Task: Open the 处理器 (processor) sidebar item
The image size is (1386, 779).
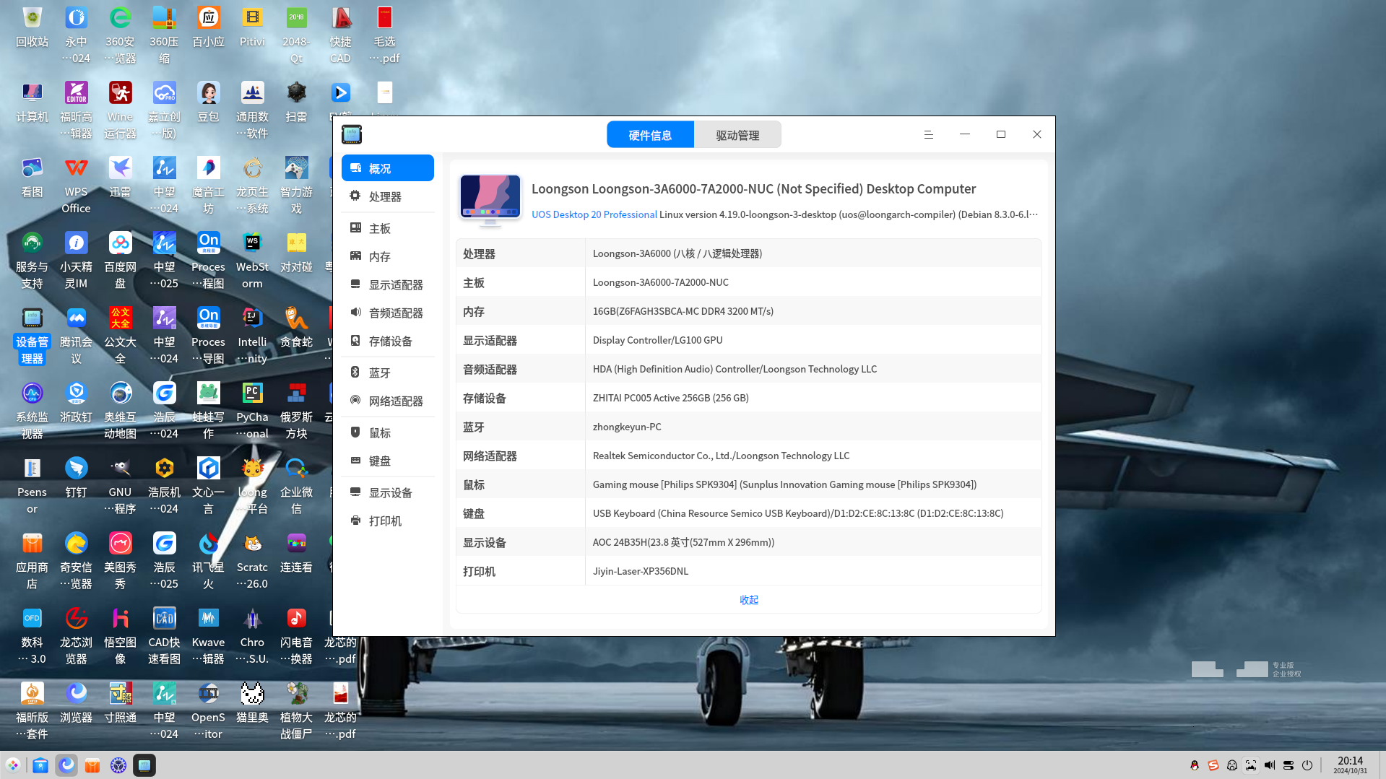Action: [x=385, y=196]
